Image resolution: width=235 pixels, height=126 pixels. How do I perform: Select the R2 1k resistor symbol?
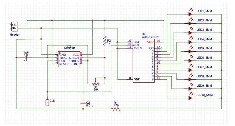105,41
